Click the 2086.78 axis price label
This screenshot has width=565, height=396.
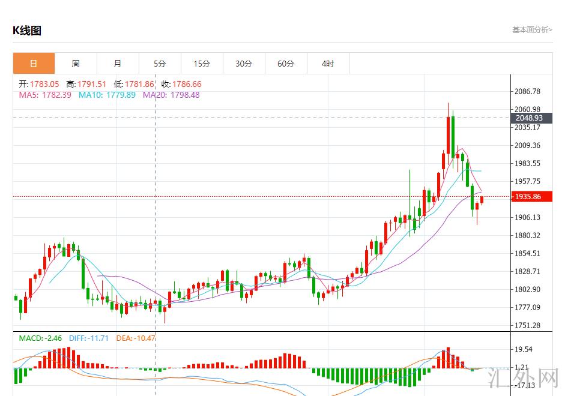coord(528,91)
